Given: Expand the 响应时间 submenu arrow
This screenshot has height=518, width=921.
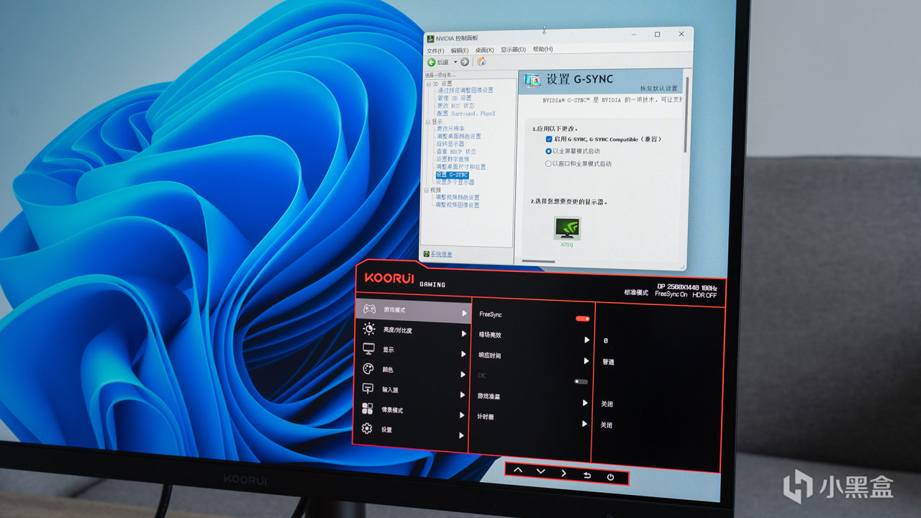Looking at the screenshot, I should point(586,360).
